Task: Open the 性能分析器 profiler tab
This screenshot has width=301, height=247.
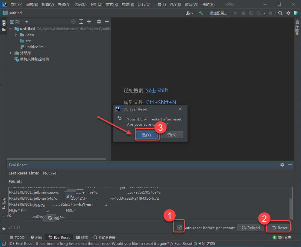Action: pyautogui.click(x=104, y=237)
